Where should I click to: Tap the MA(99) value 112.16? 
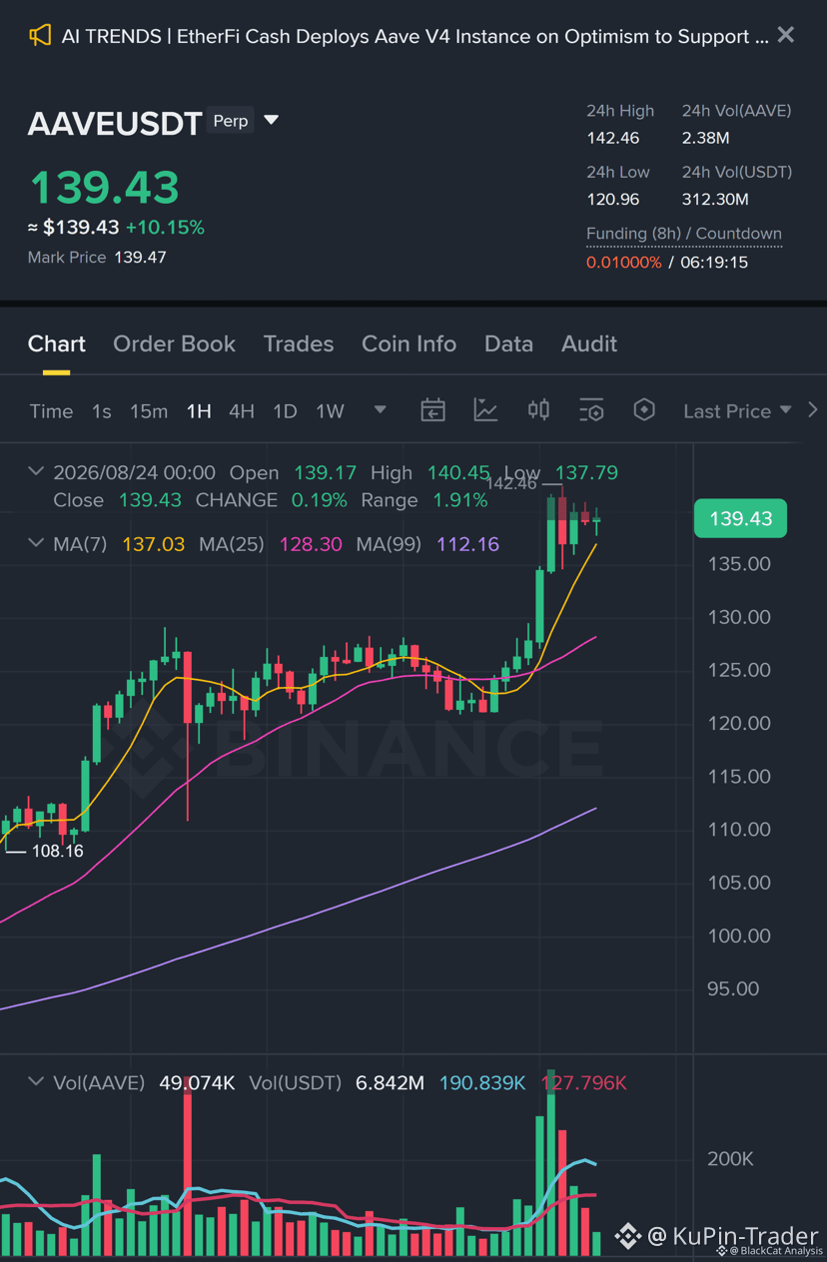click(467, 544)
